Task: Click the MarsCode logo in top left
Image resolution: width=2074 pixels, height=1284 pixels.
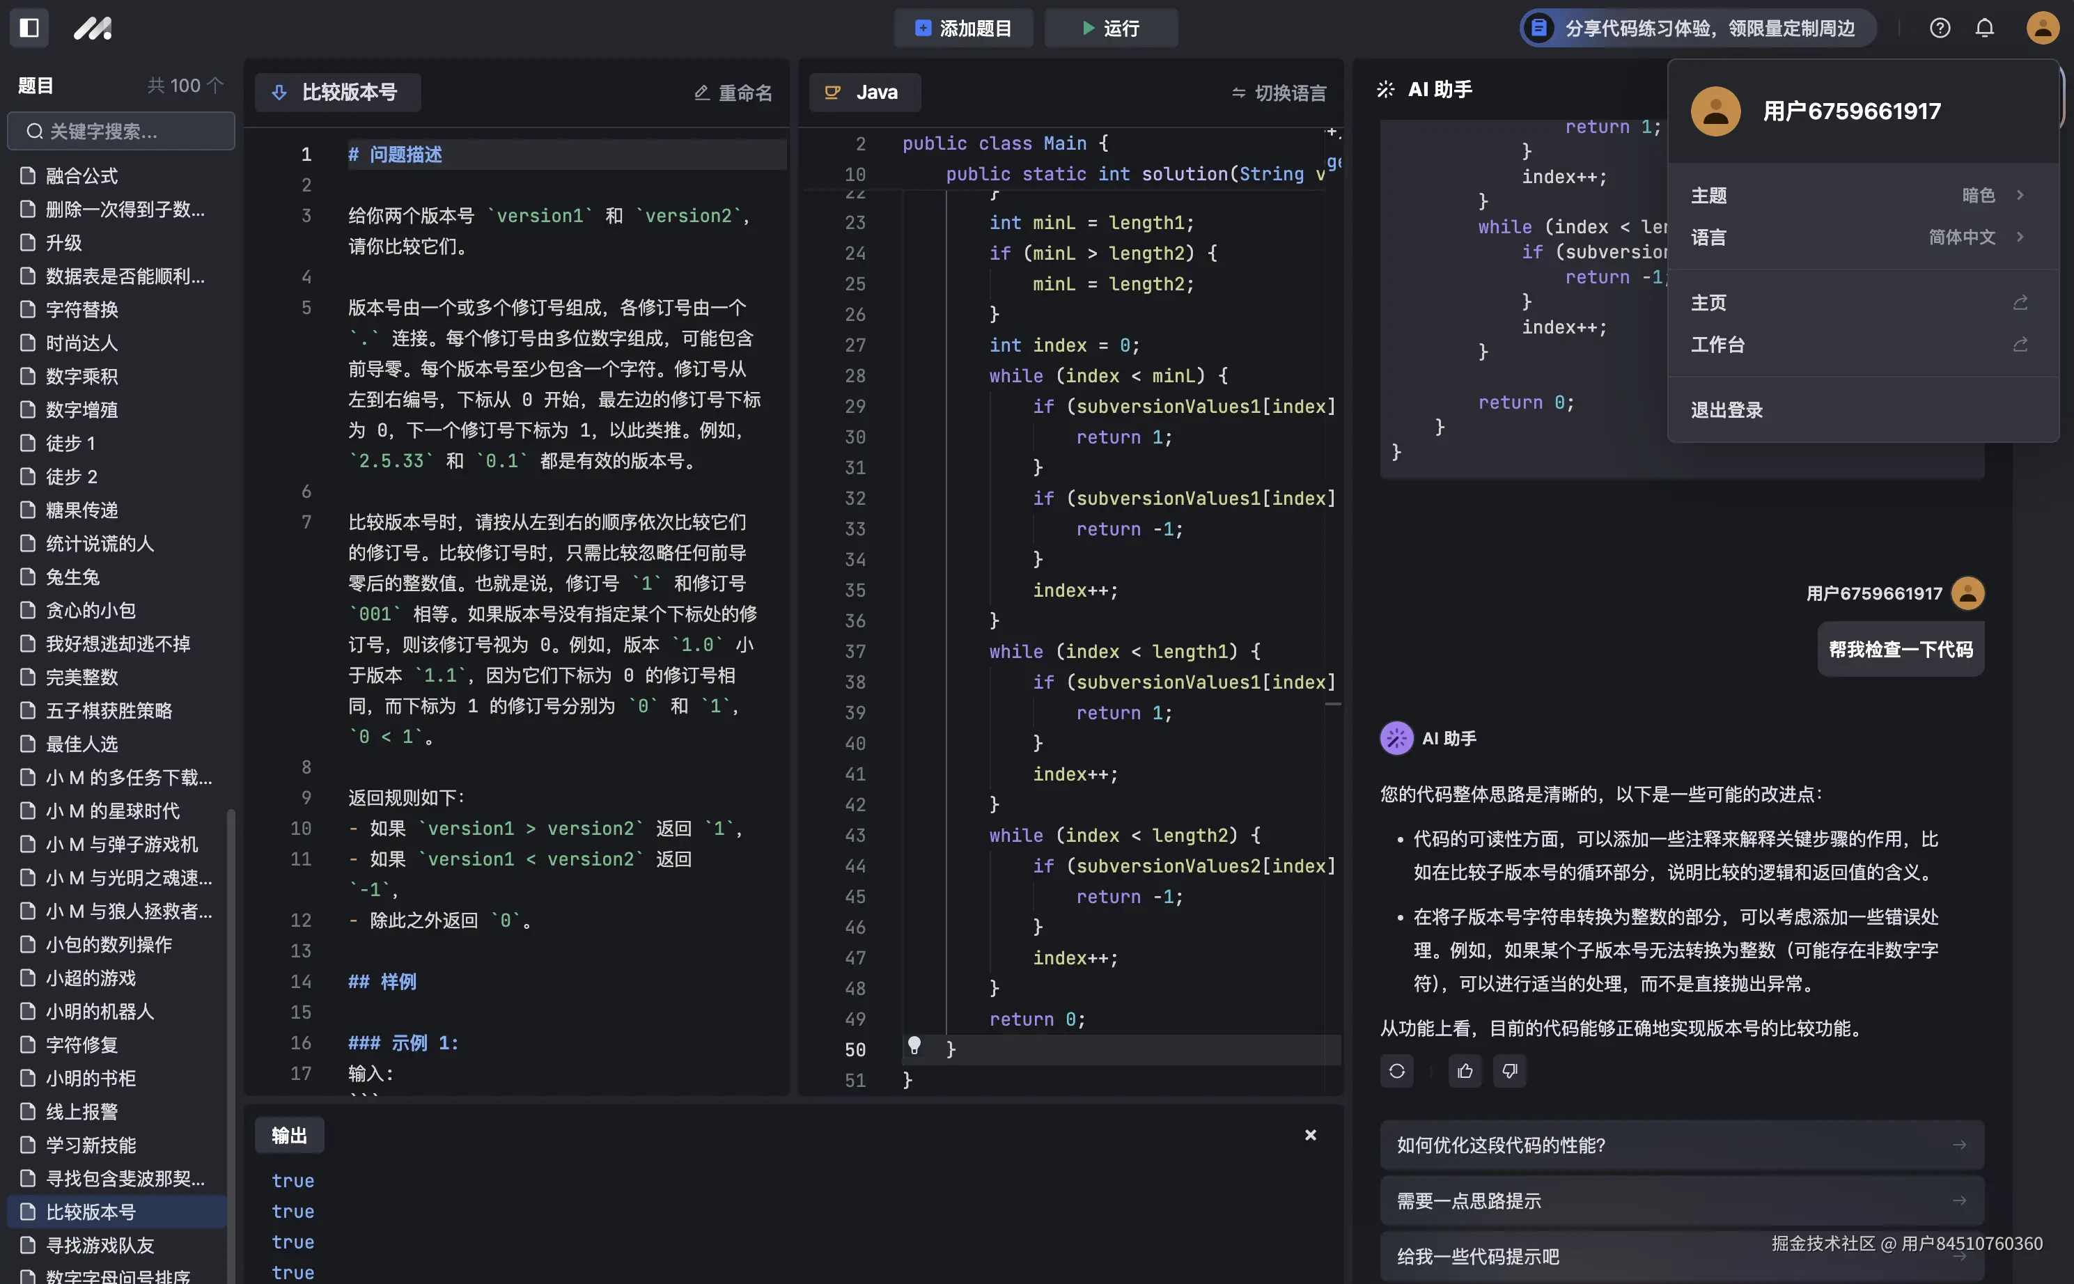Action: pyautogui.click(x=93, y=28)
